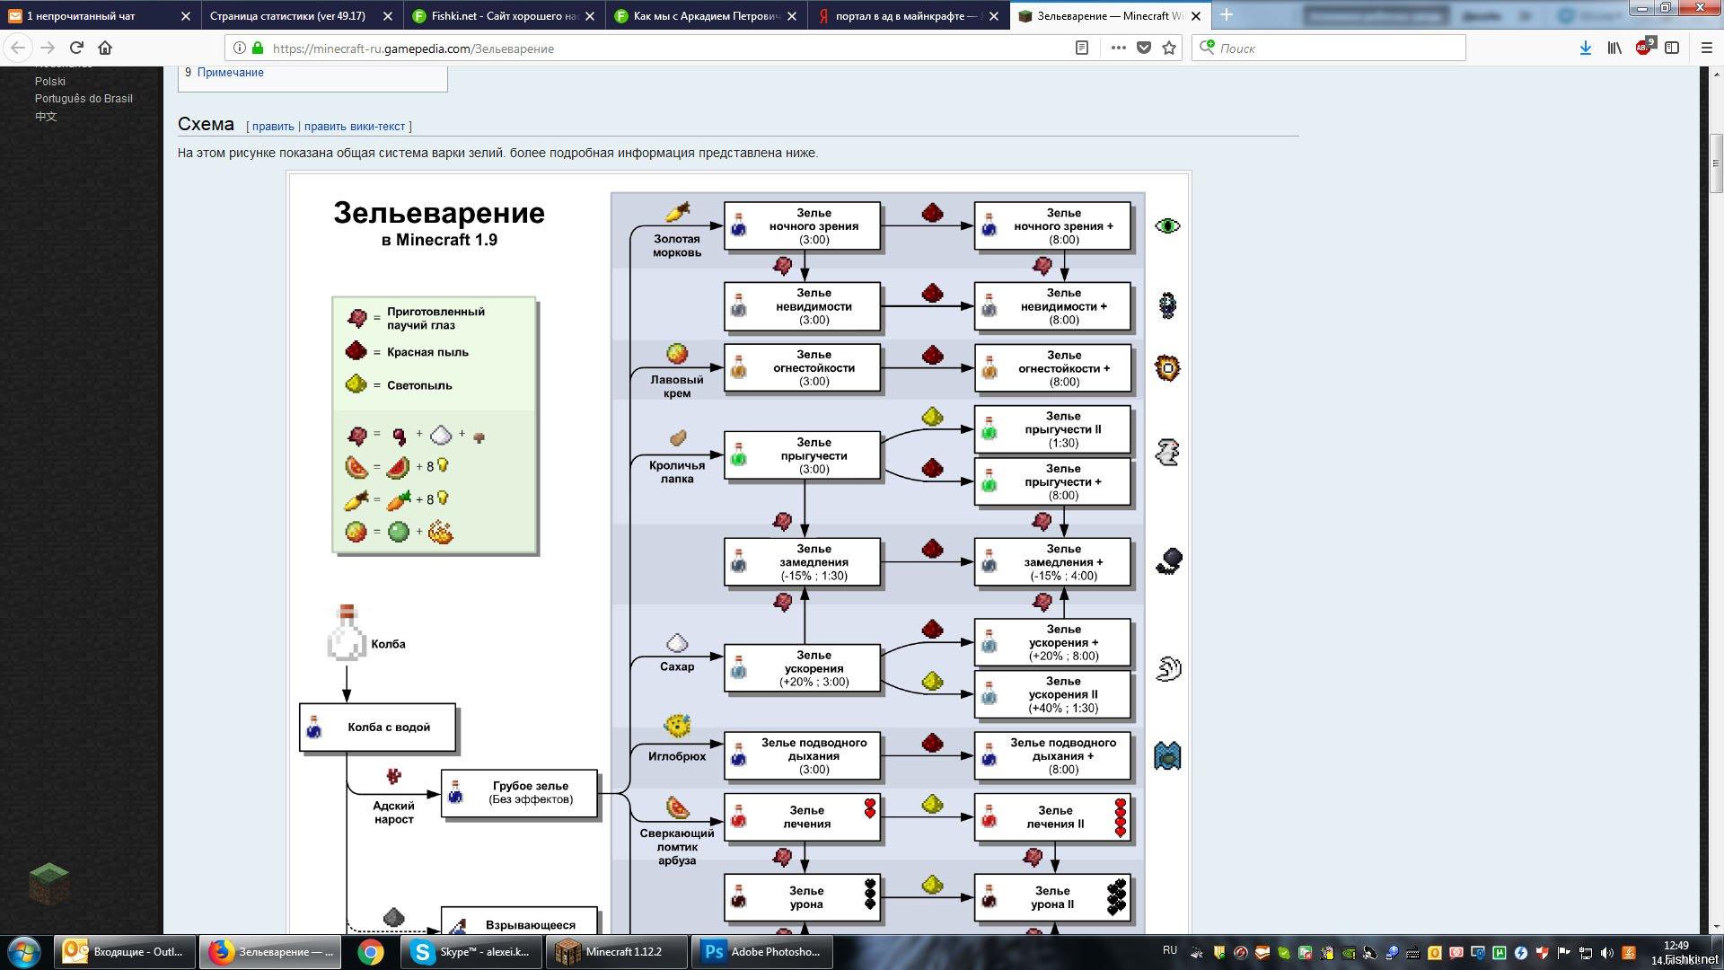
Task: Toggle the Firefox sidebar view
Action: (1672, 48)
